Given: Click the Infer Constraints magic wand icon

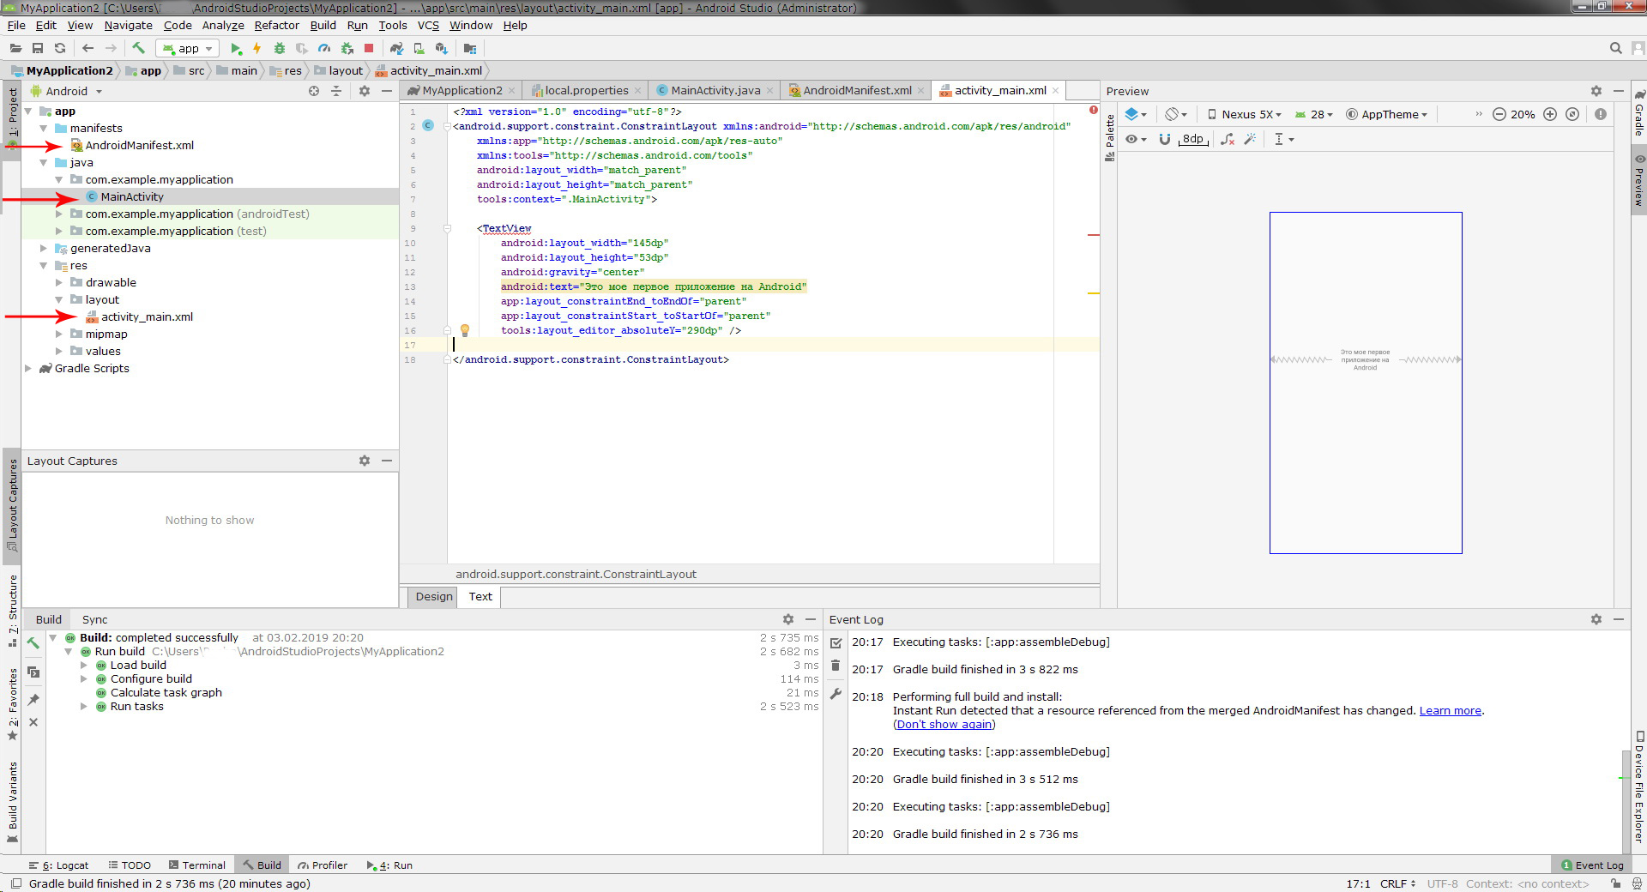Looking at the screenshot, I should 1250,139.
